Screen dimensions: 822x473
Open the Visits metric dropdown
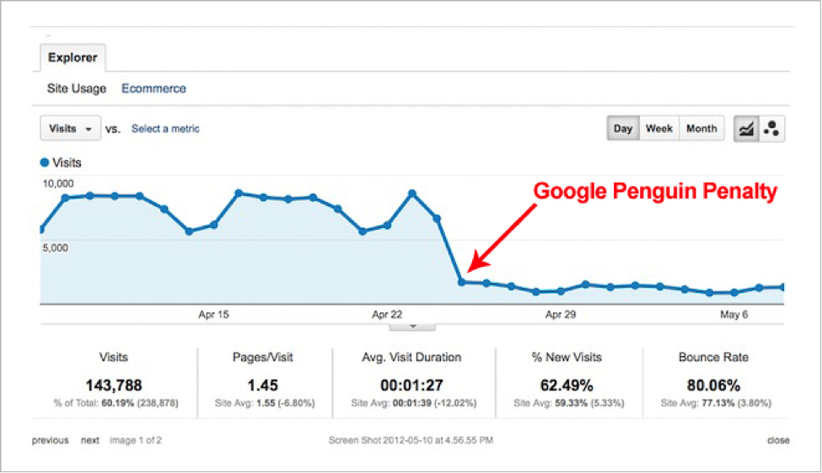71,129
